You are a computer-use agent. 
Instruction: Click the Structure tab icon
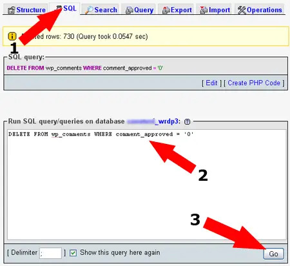(12, 10)
